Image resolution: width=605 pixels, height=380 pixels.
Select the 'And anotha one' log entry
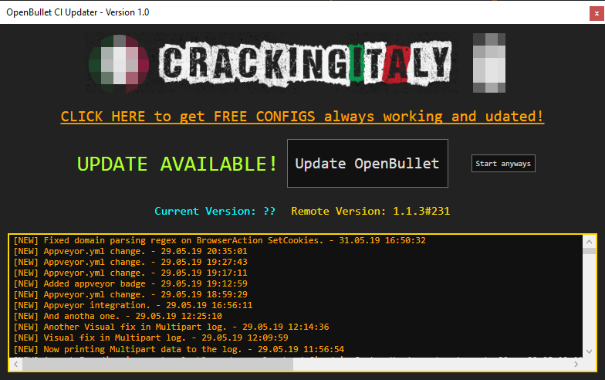[x=117, y=316]
